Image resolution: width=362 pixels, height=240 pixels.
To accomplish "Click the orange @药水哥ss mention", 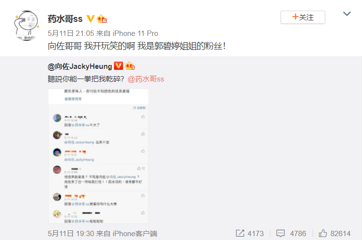I will [146, 79].
